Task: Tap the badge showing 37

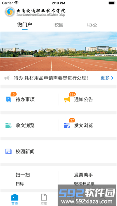Action: [x=72, y=120]
